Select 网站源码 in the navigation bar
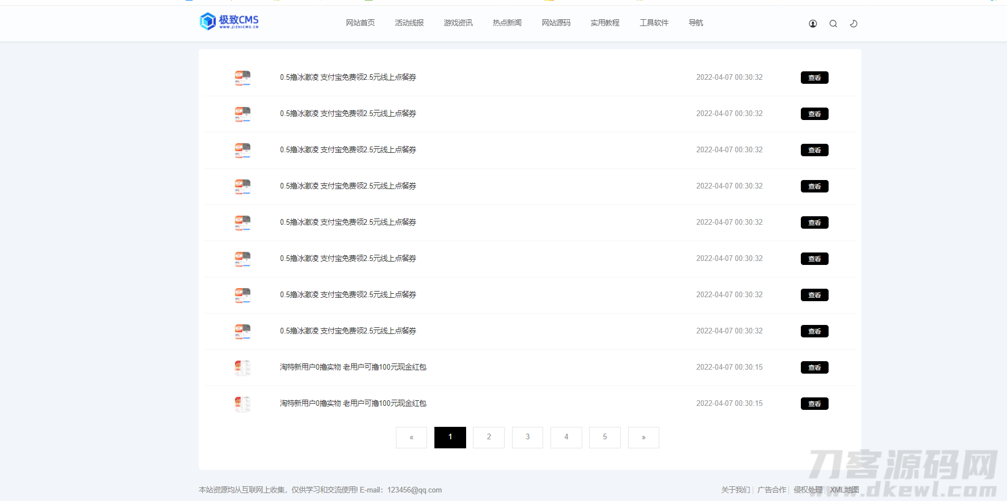 click(556, 23)
